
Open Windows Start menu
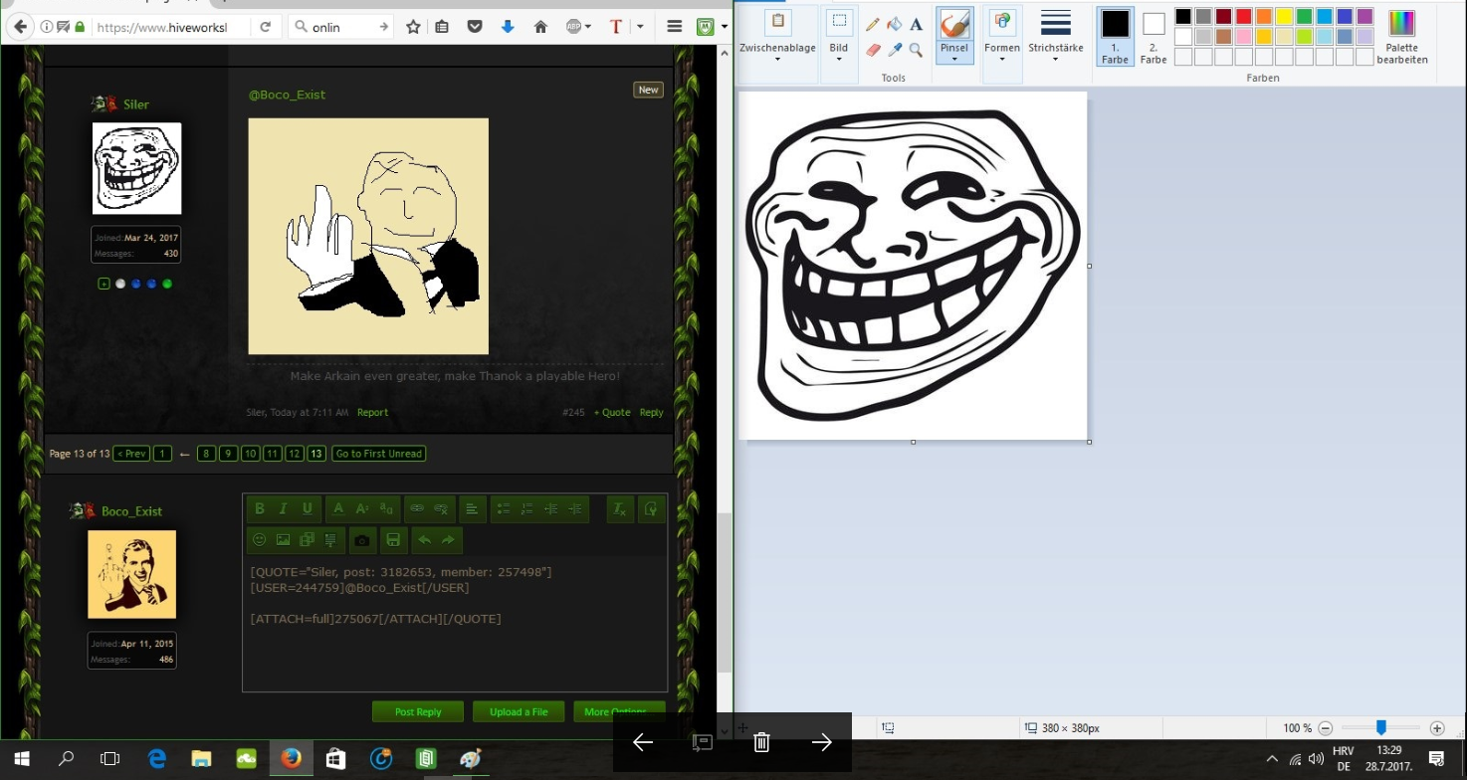tap(22, 759)
